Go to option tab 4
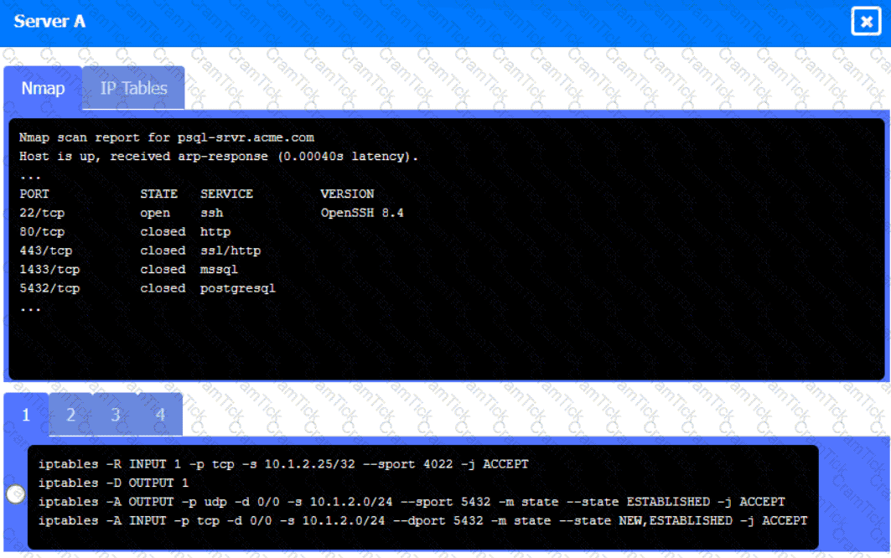891x558 pixels. pyautogui.click(x=159, y=415)
